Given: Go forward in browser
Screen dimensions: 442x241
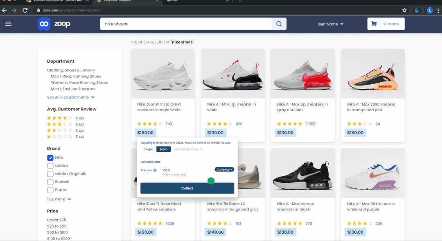Looking at the screenshot, I should [14, 10].
